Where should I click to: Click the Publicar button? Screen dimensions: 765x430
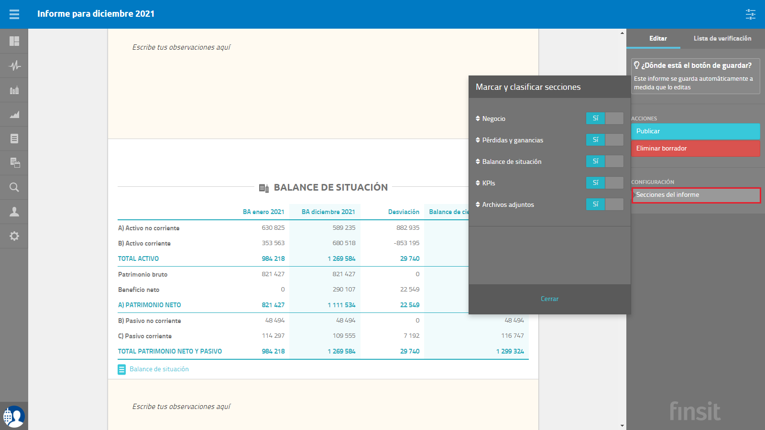click(696, 131)
